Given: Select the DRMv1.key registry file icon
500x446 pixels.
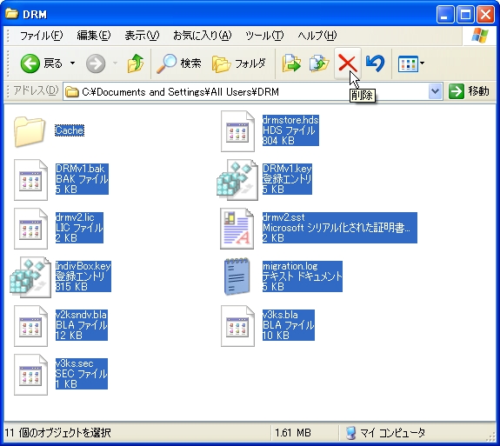Looking at the screenshot, I should pos(237,180).
